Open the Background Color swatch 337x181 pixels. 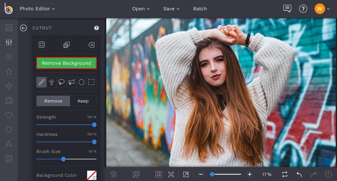(x=92, y=175)
